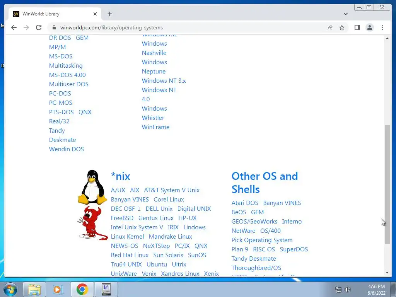Open the IRIX link
The width and height of the screenshot is (396, 297).
click(x=173, y=227)
